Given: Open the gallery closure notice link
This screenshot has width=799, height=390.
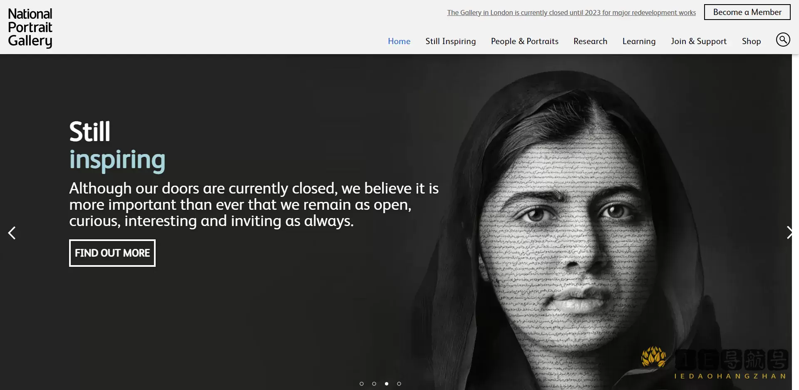Looking at the screenshot, I should [571, 12].
